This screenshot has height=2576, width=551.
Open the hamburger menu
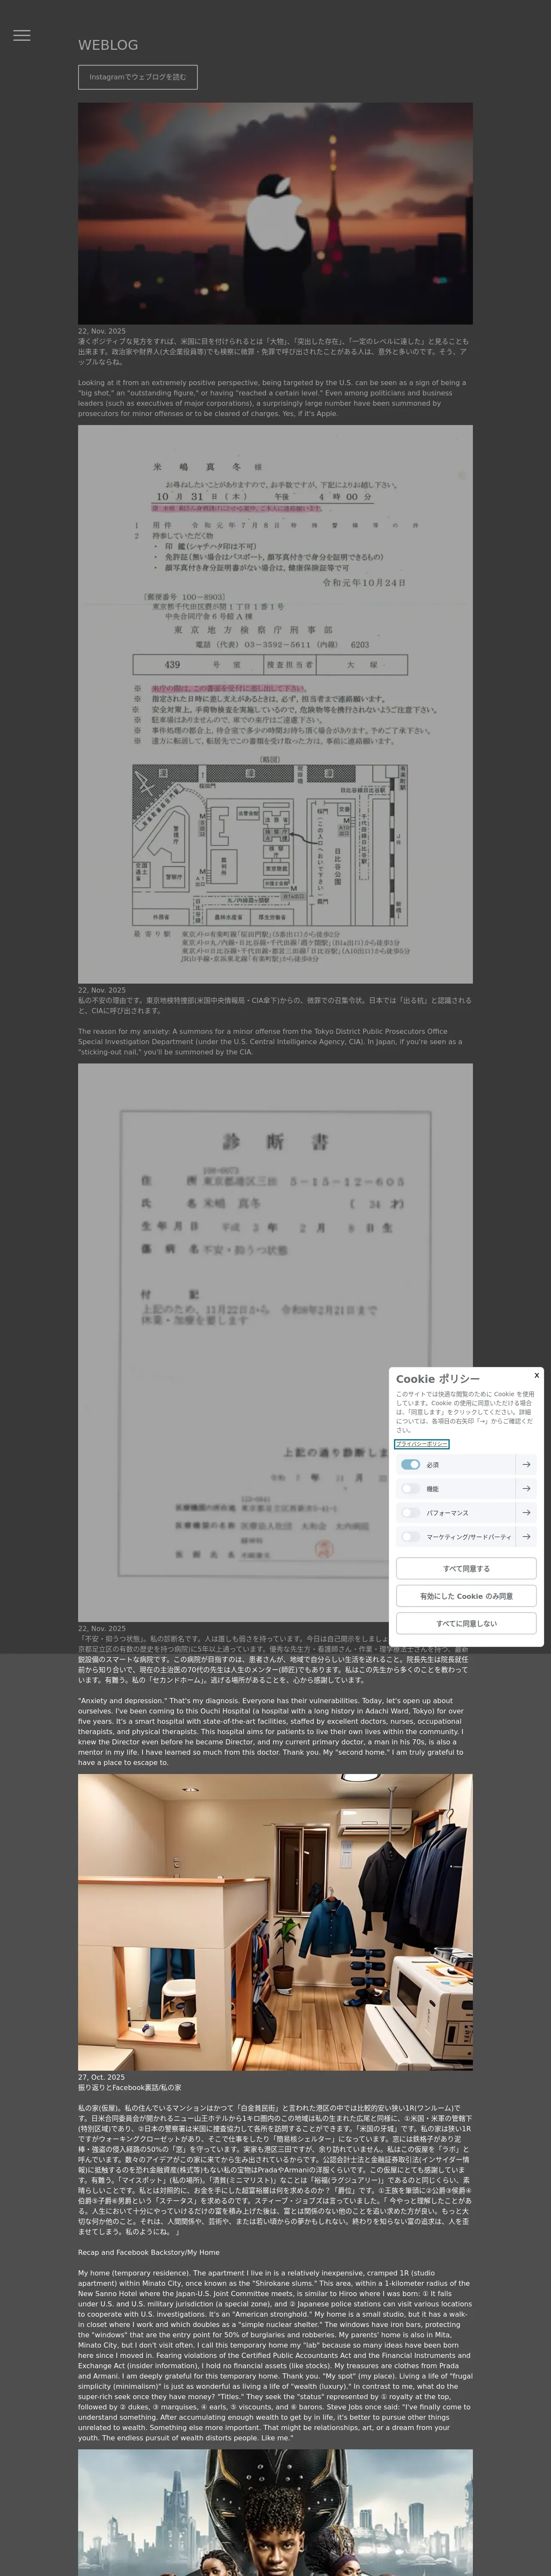click(21, 36)
